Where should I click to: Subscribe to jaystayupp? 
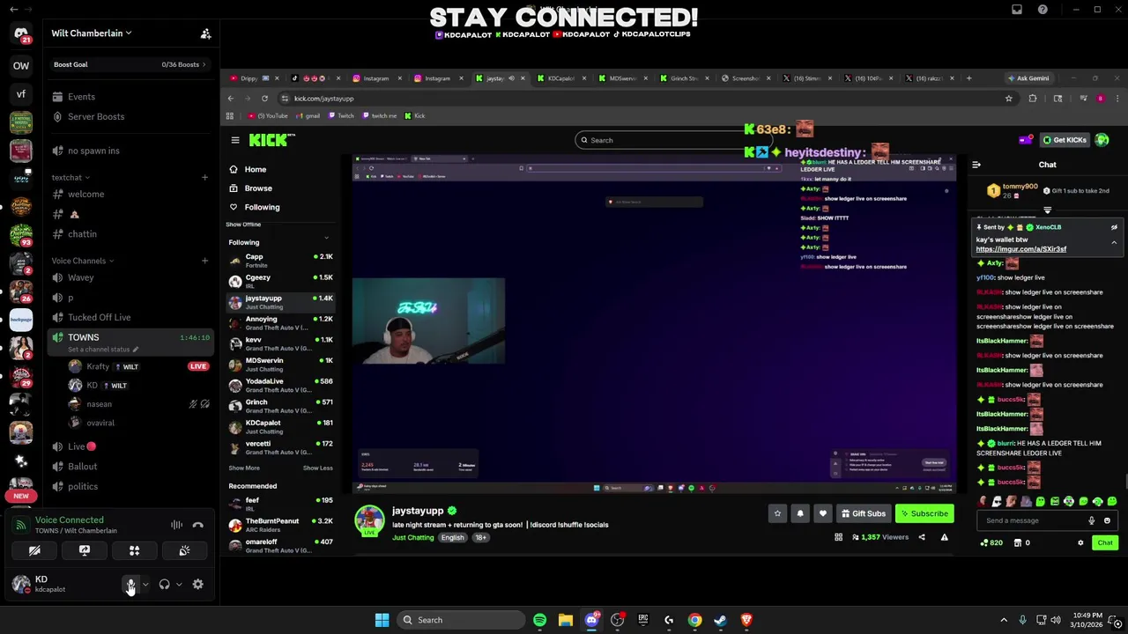coord(924,513)
